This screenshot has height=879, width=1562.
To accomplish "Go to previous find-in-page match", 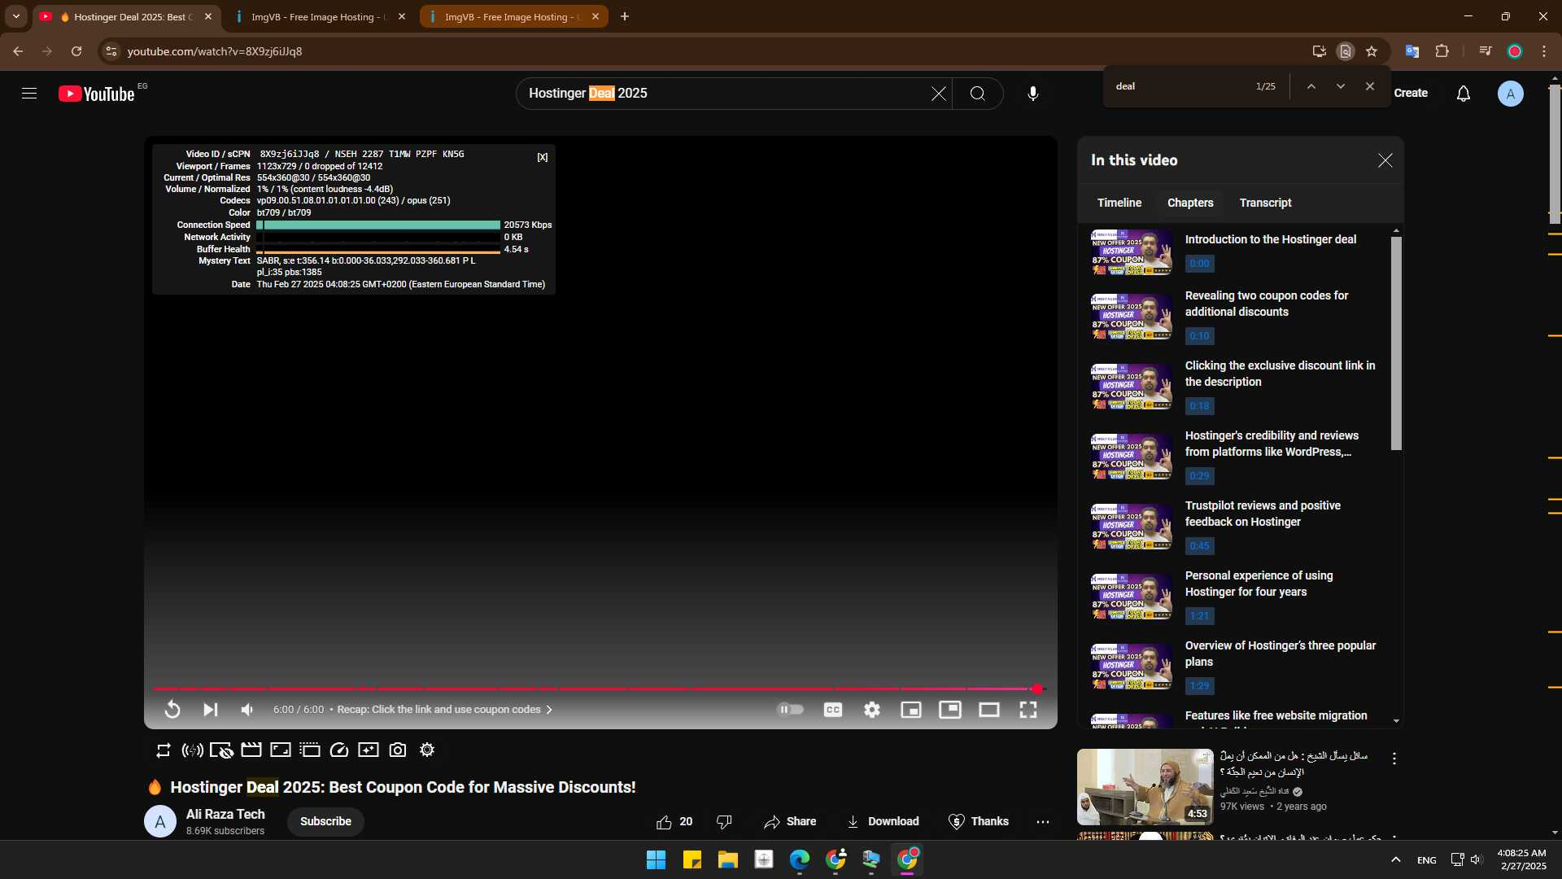I will (x=1311, y=86).
